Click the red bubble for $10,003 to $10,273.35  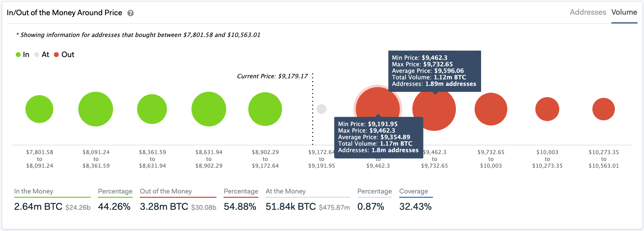(547, 109)
